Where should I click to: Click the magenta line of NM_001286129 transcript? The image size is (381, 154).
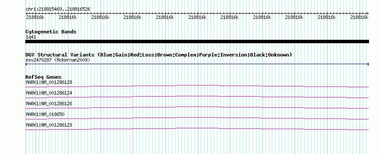[x=197, y=128]
